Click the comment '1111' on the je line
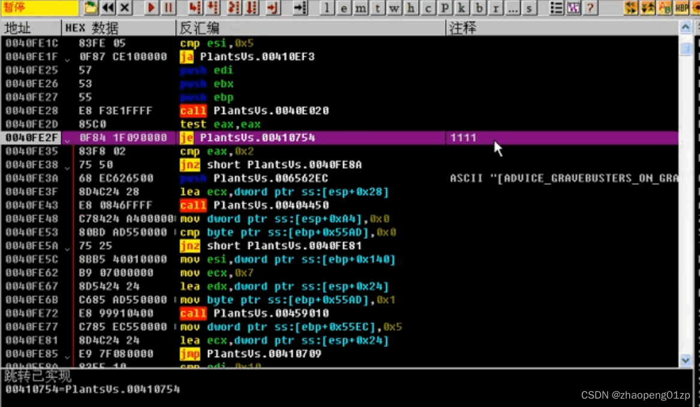Screen dimensions: 700x407 (463, 137)
